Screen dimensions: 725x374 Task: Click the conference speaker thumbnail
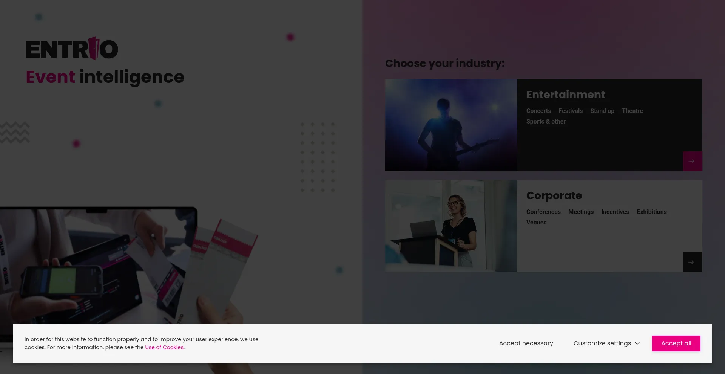tap(451, 226)
